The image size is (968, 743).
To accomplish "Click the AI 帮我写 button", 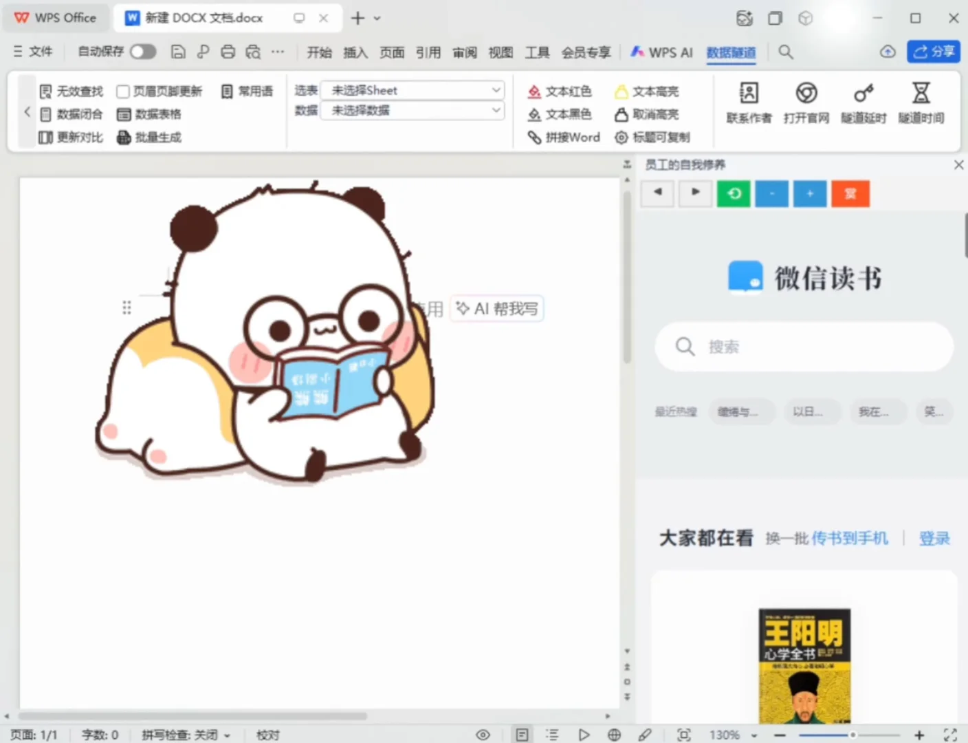I will (498, 309).
